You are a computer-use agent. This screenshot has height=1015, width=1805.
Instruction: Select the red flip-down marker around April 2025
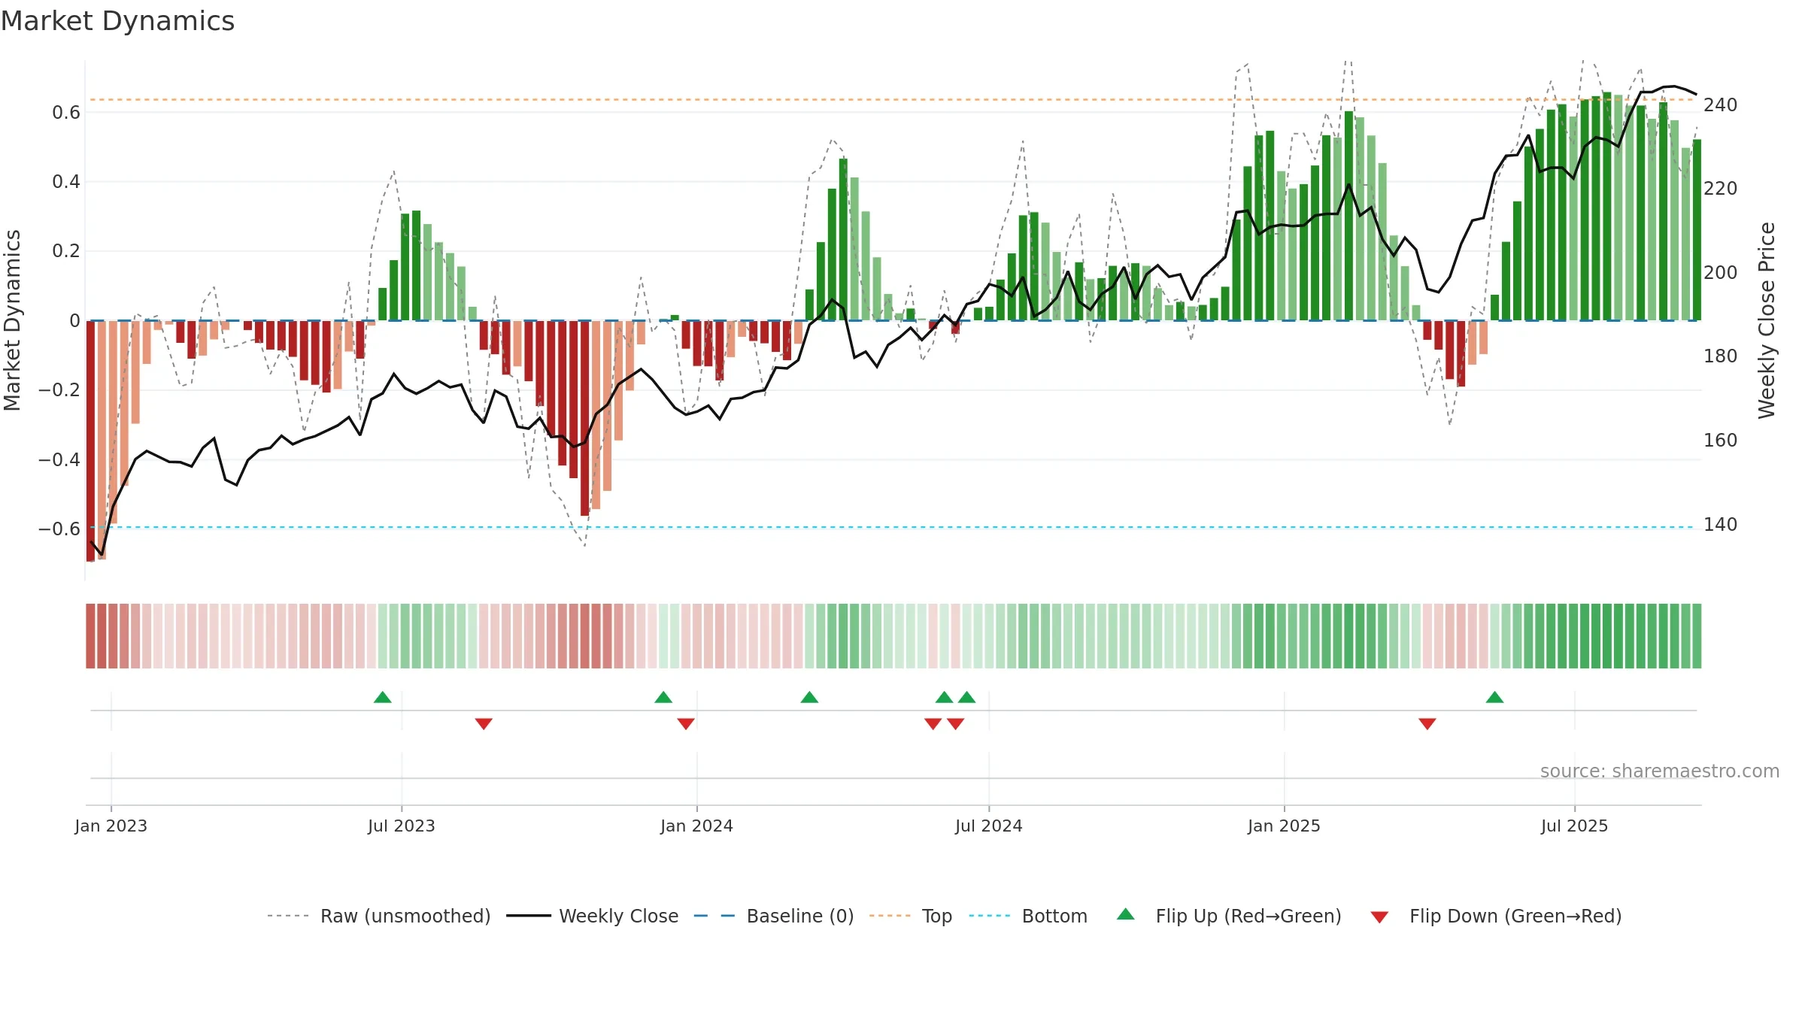tap(1427, 723)
